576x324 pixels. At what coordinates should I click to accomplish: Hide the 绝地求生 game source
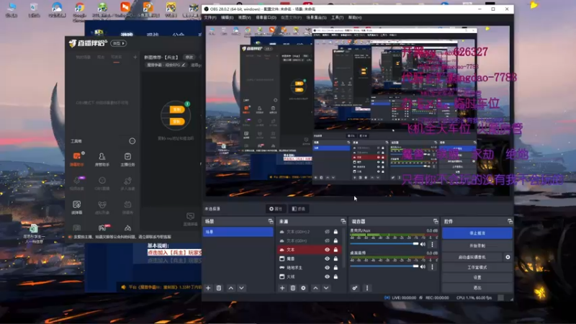[x=327, y=268]
